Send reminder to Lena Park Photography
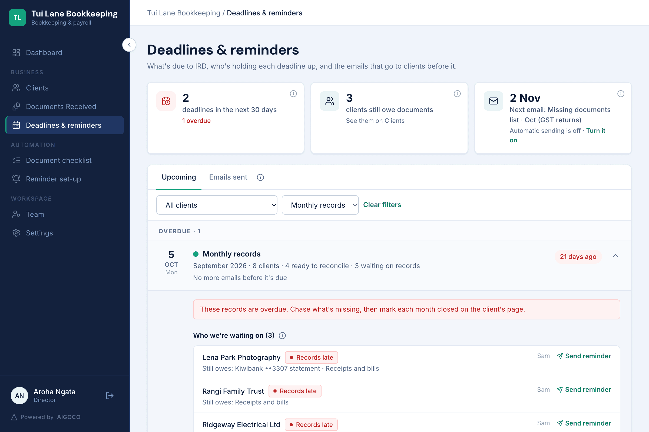 tap(584, 356)
